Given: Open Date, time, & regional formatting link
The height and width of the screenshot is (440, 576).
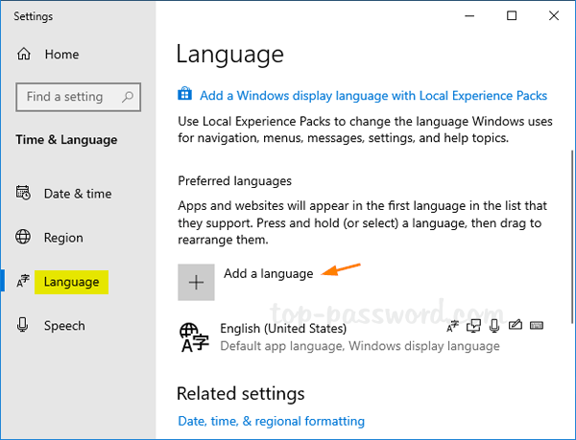Looking at the screenshot, I should [271, 421].
